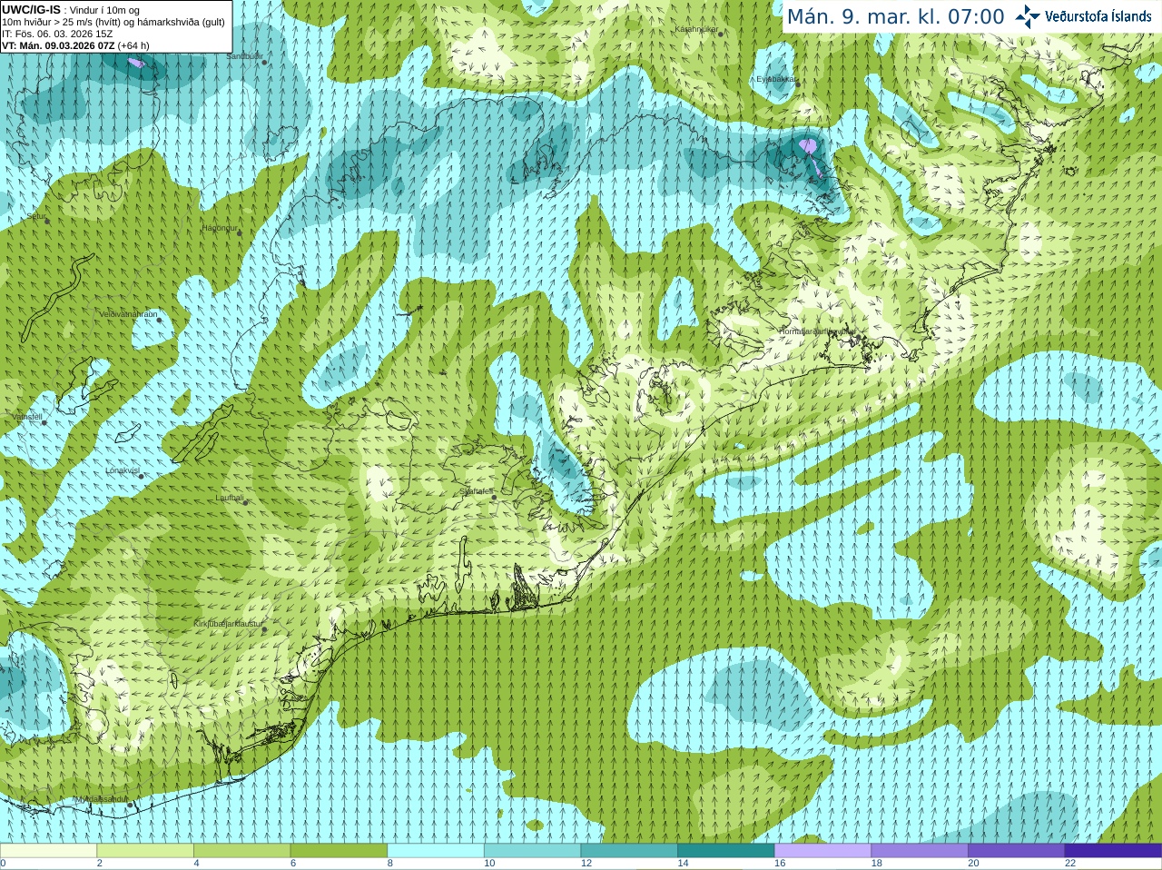This screenshot has width=1162, height=870.
Task: Click the Hágöngur station dot
Action: 240,233
